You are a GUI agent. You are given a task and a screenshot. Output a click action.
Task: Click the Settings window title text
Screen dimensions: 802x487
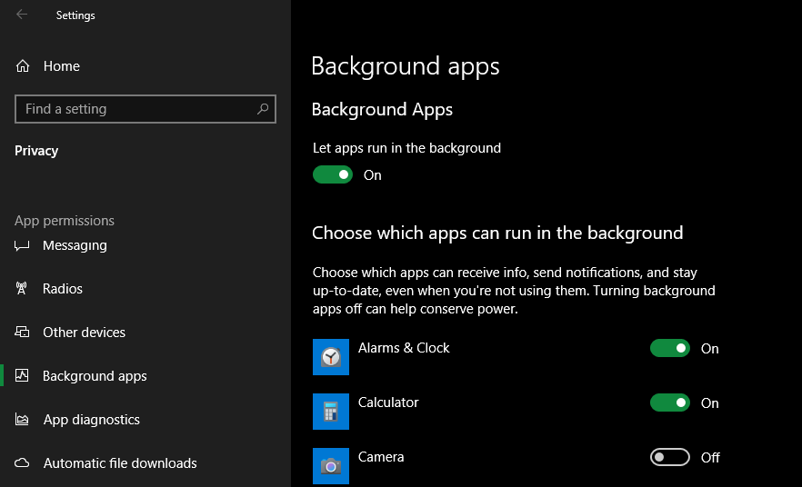(75, 15)
